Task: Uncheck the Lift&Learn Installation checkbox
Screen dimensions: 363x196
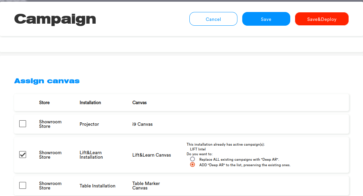Action: [23, 155]
